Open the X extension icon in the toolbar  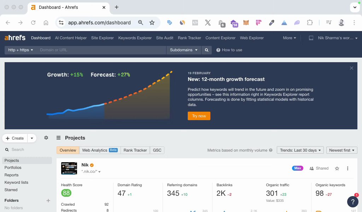pos(208,23)
